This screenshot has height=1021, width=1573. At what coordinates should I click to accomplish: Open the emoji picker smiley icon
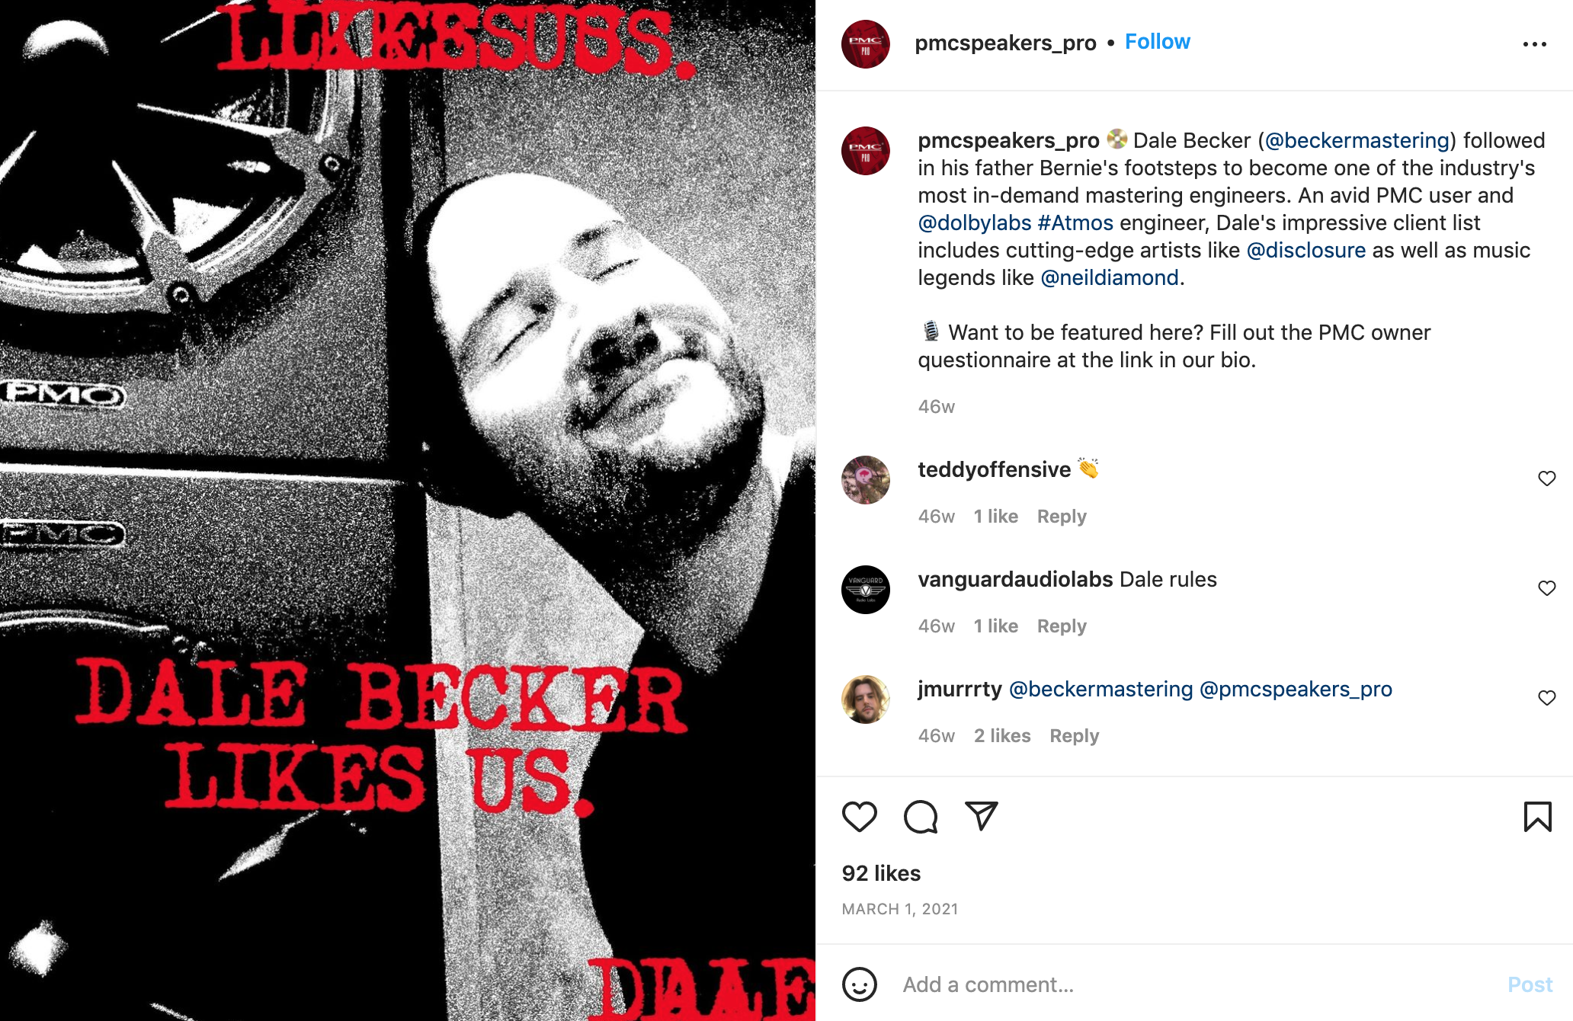(860, 984)
